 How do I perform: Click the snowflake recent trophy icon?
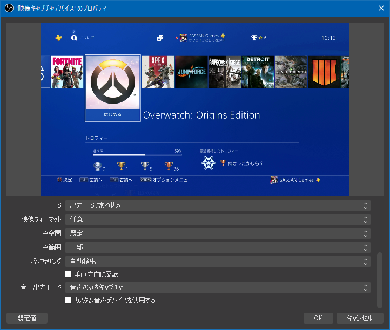[209, 163]
